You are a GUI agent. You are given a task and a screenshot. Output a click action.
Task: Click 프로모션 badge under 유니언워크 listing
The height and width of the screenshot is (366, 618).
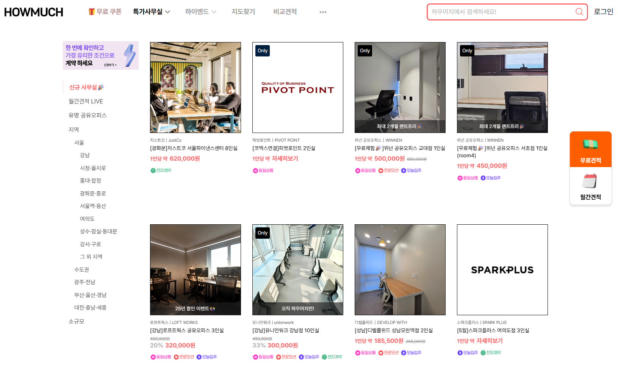[x=286, y=357]
